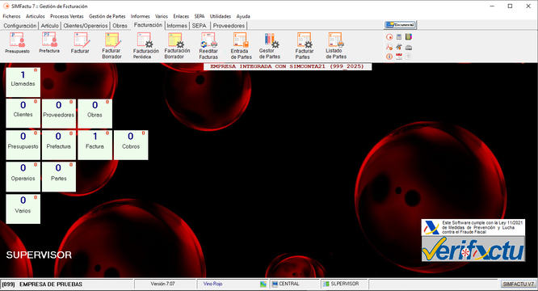Open the Clientes counter tile

pos(23,114)
